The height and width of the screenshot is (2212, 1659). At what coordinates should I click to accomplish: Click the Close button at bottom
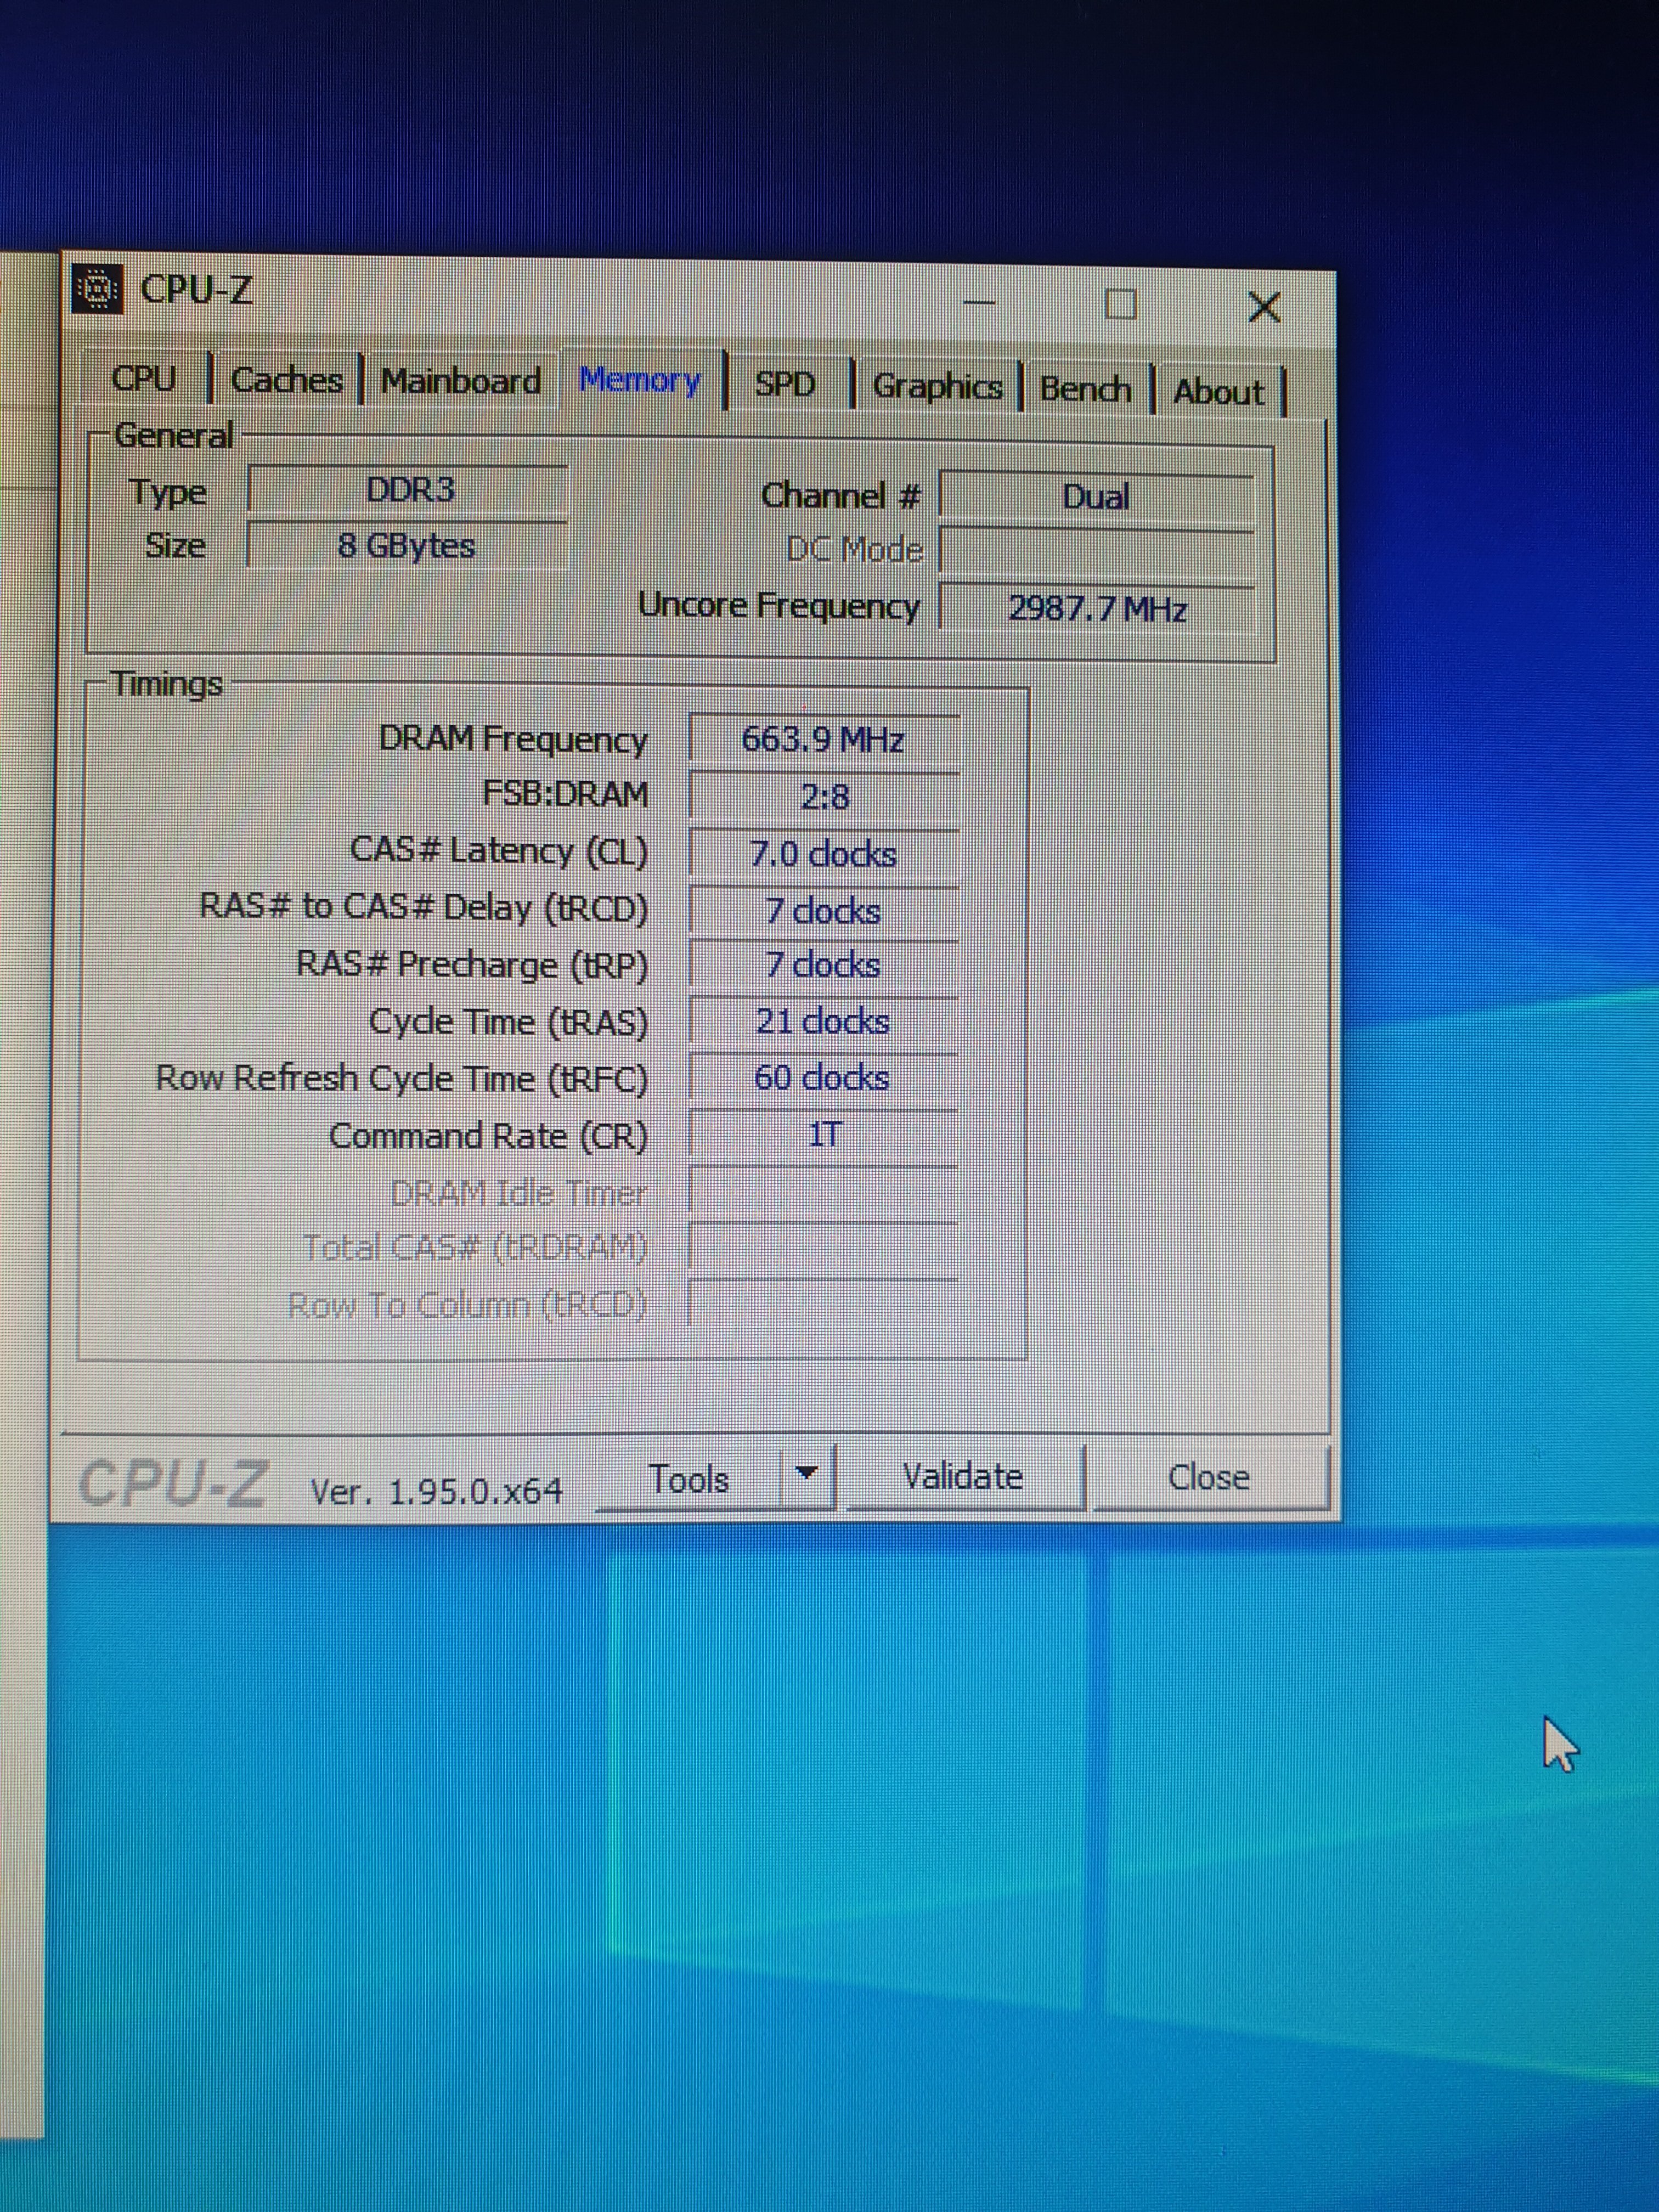(1209, 1477)
